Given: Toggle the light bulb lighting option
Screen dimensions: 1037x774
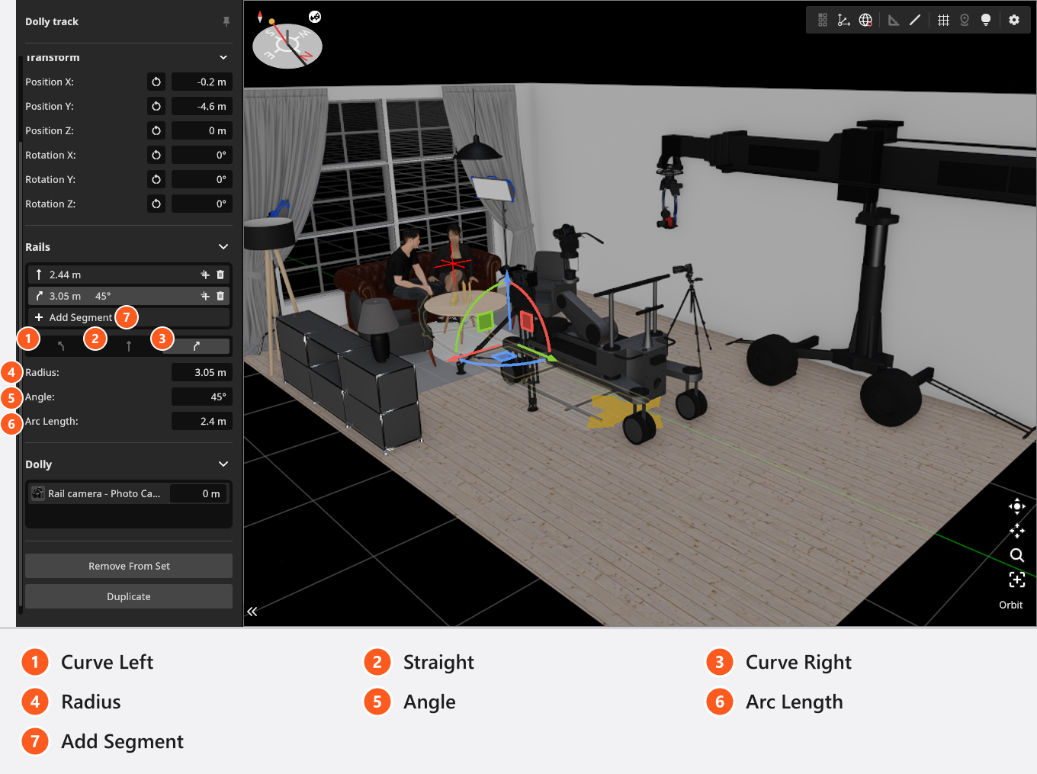Looking at the screenshot, I should (x=986, y=20).
